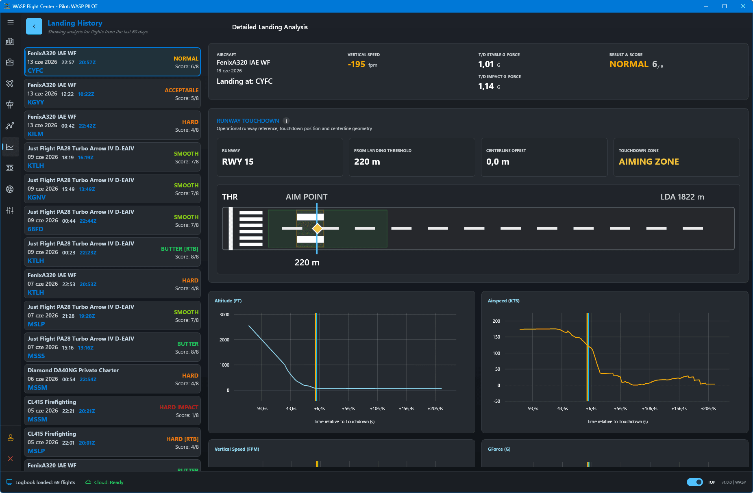The width and height of the screenshot is (753, 493).
Task: Select the KILM Hard landing entry
Action: click(x=113, y=125)
